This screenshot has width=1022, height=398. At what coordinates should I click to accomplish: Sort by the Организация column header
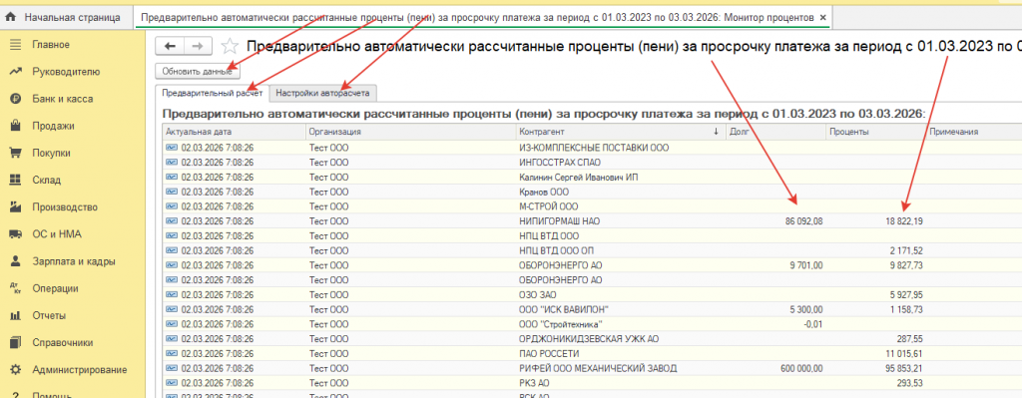click(x=410, y=132)
